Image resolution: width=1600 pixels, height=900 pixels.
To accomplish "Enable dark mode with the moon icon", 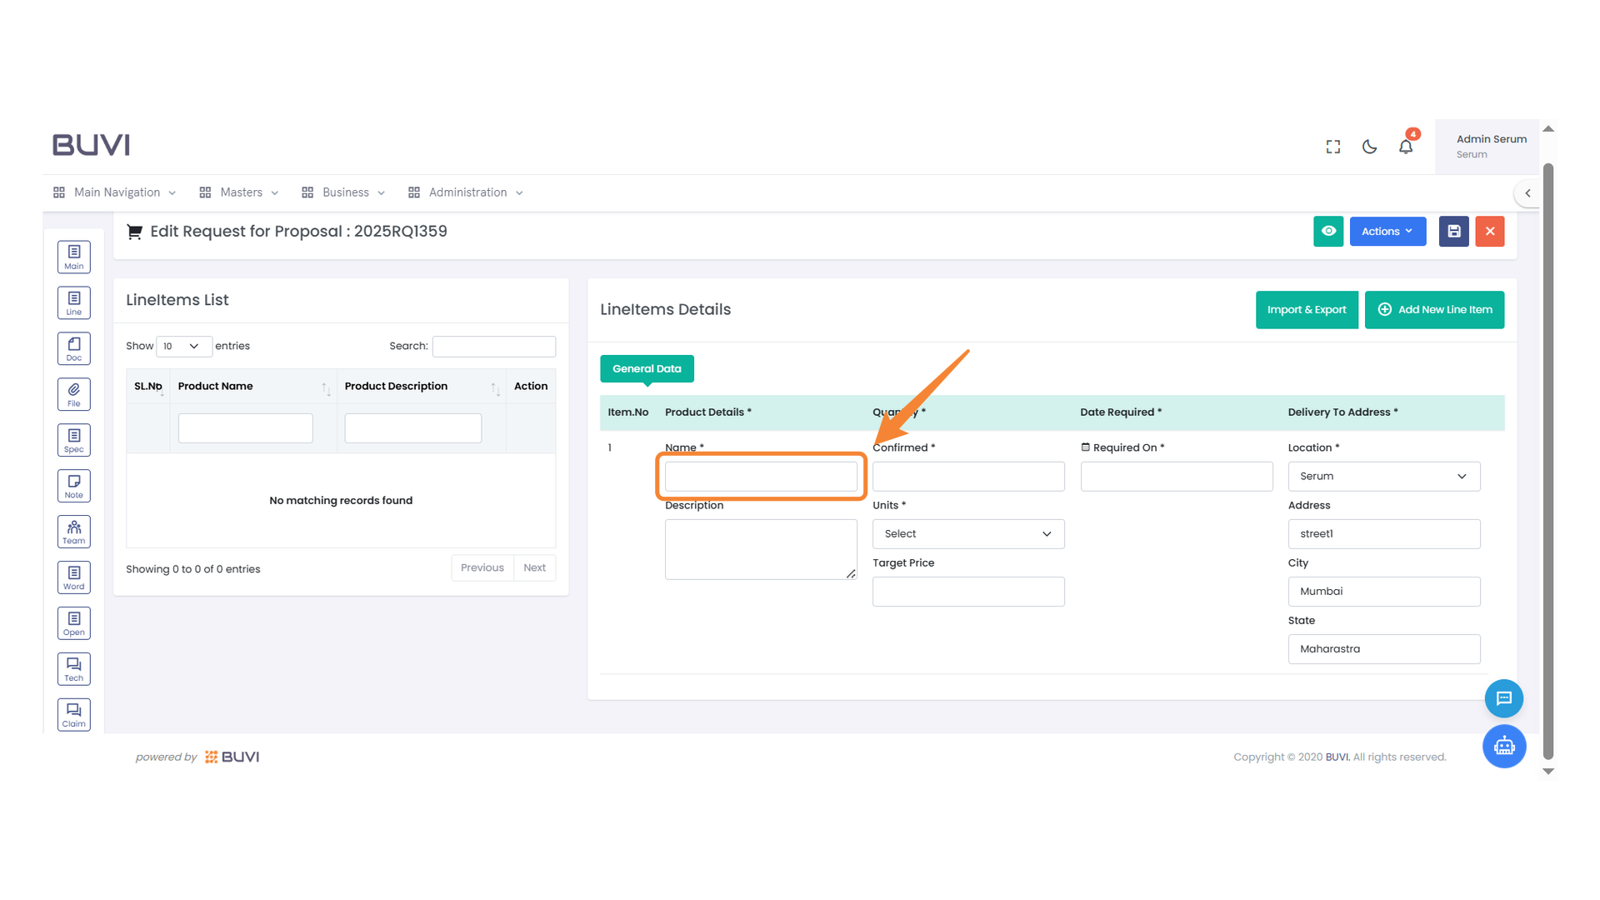I will click(1369, 146).
